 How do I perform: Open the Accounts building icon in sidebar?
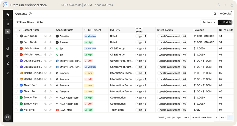(8, 24)
